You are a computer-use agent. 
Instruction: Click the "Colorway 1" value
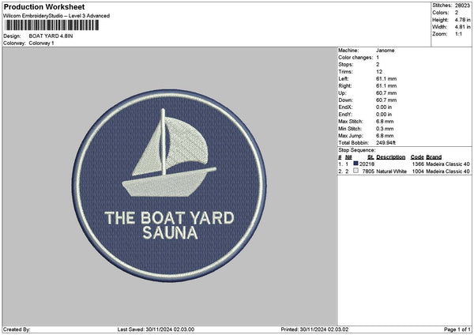click(41, 43)
